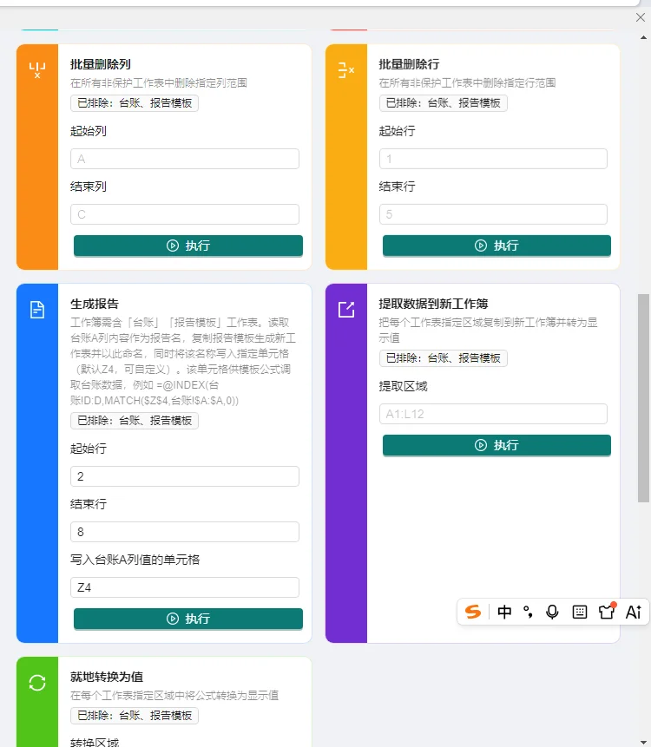Focus the 起始列 input field
This screenshot has height=747, width=651.
pos(185,159)
